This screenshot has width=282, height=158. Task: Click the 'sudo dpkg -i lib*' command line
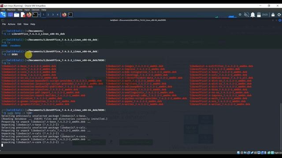[19, 113]
